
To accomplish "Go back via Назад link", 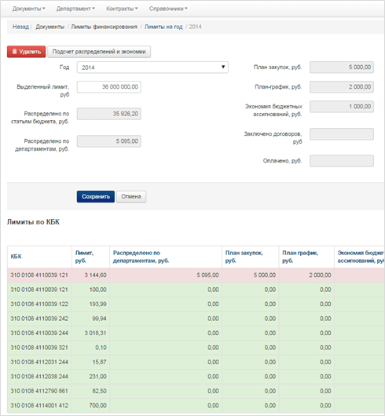I will (20, 27).
